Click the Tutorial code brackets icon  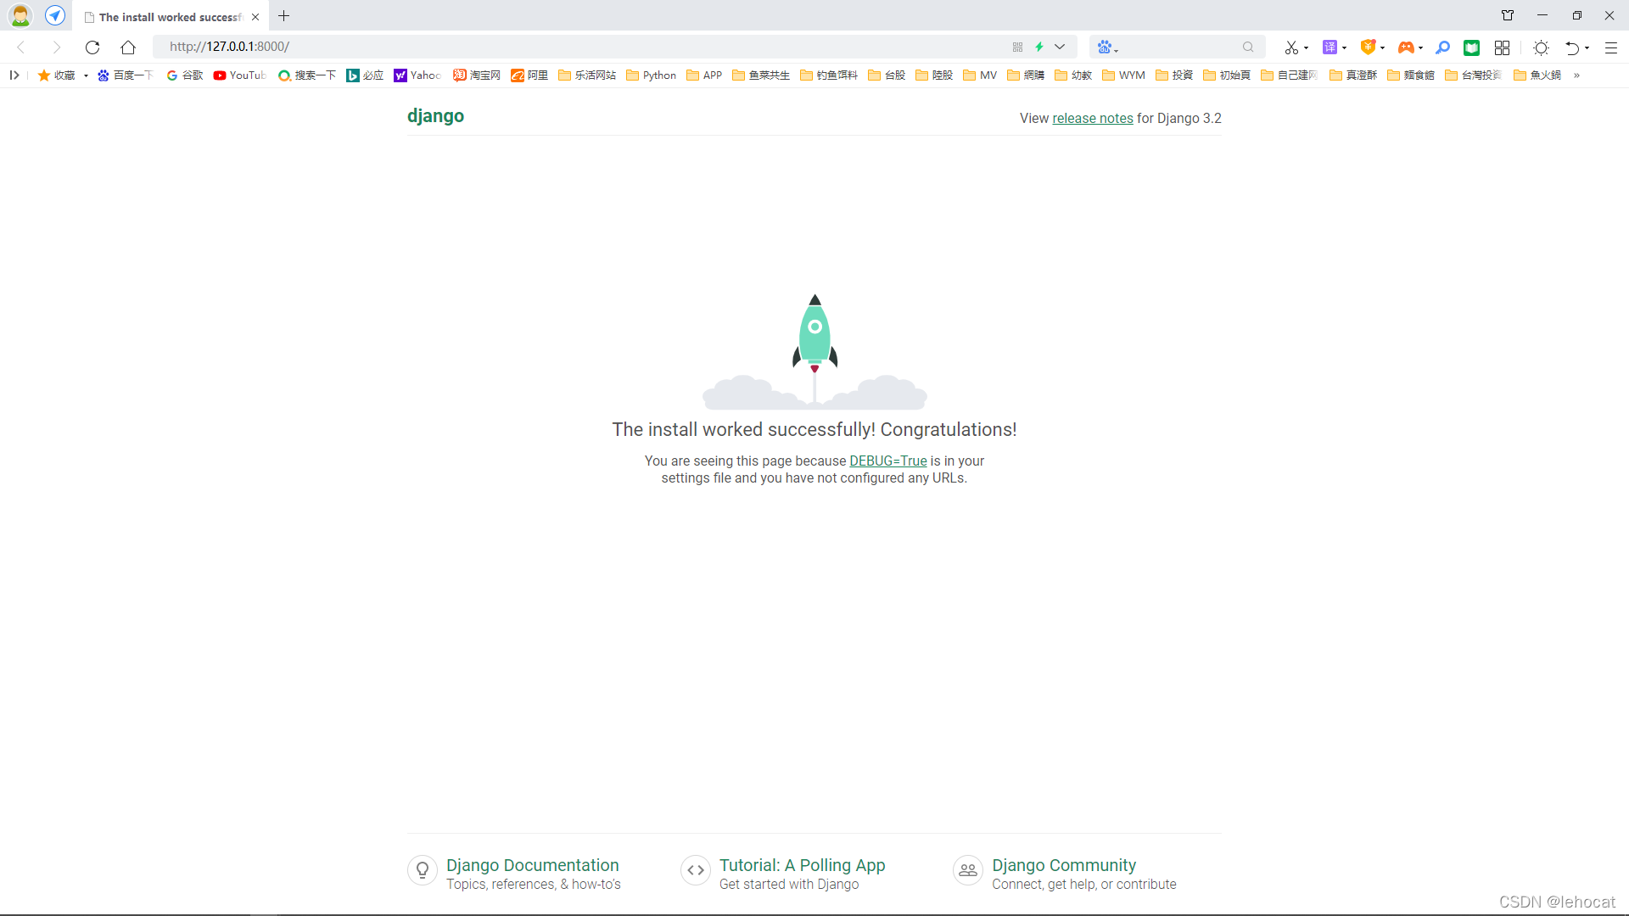point(696,870)
